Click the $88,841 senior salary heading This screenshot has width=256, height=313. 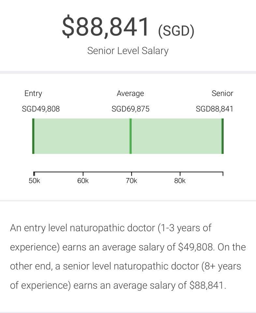pos(105,27)
